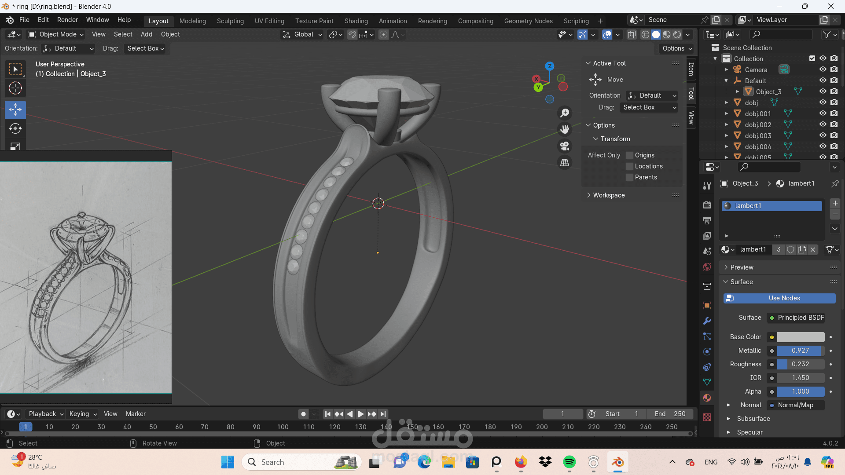This screenshot has width=845, height=475.
Task: Toggle X-ray display in viewport header
Action: click(x=632, y=34)
